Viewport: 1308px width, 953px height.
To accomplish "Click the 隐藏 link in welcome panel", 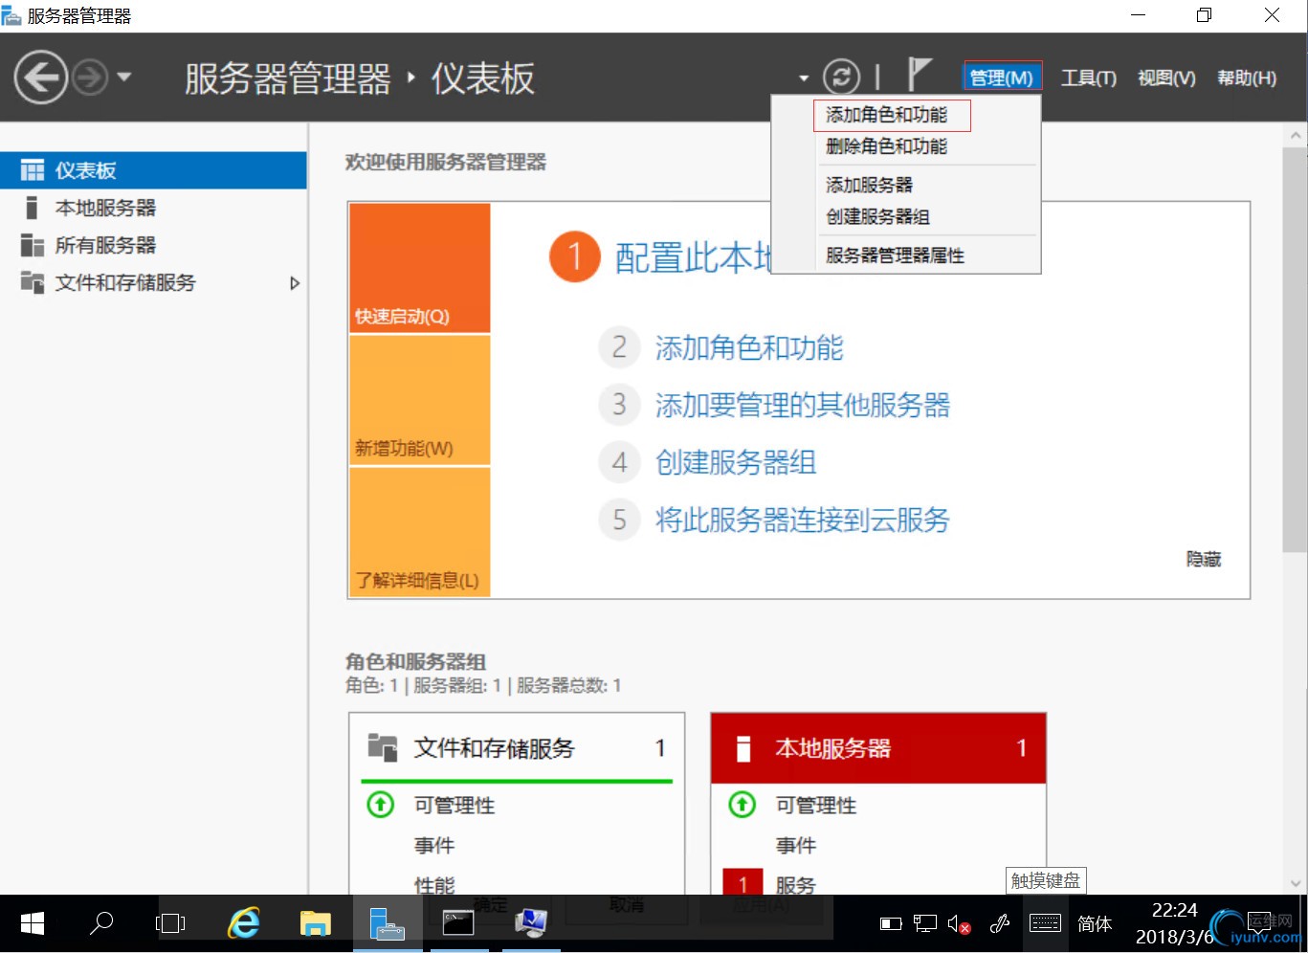I will pyautogui.click(x=1204, y=560).
